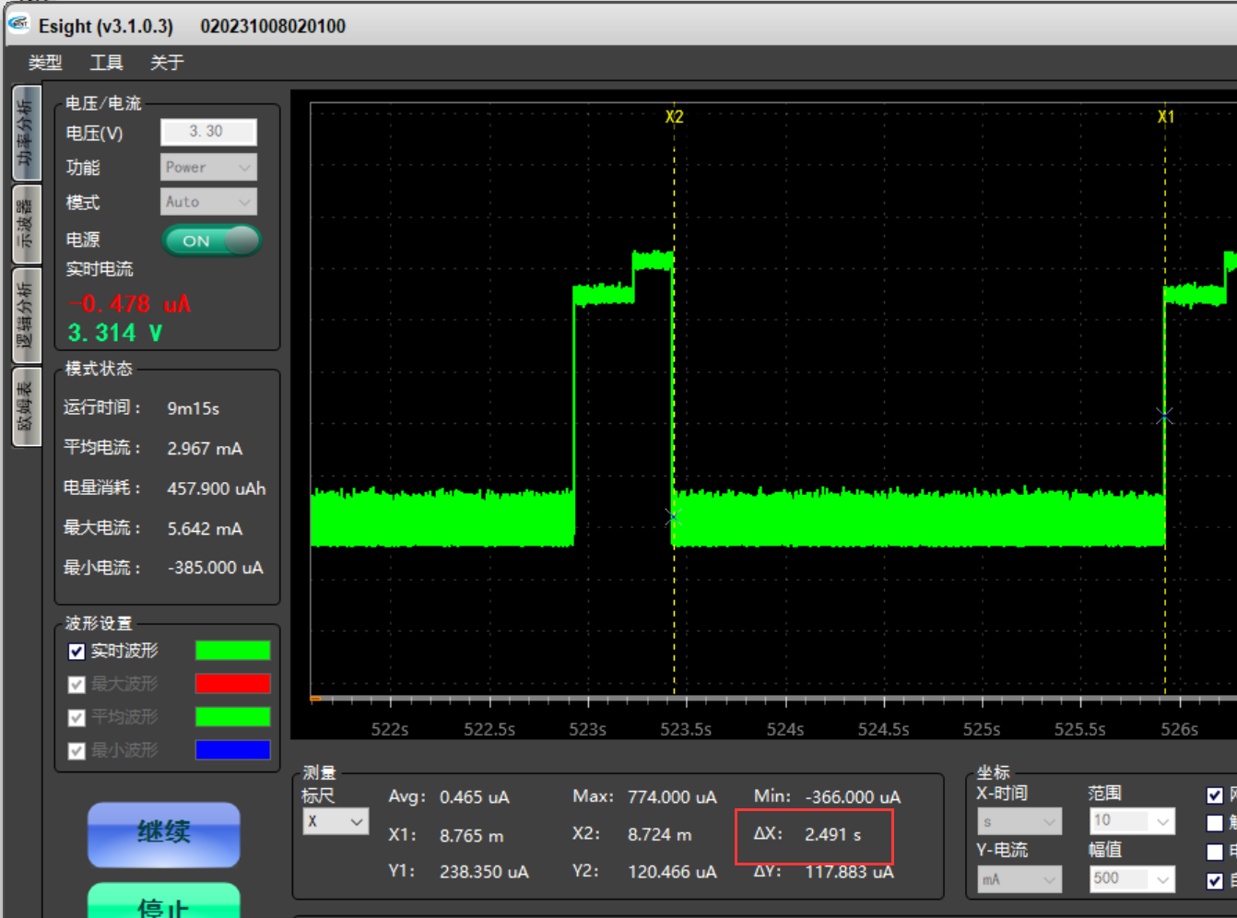Switch to the 功率分析 vertical tab

[x=26, y=133]
